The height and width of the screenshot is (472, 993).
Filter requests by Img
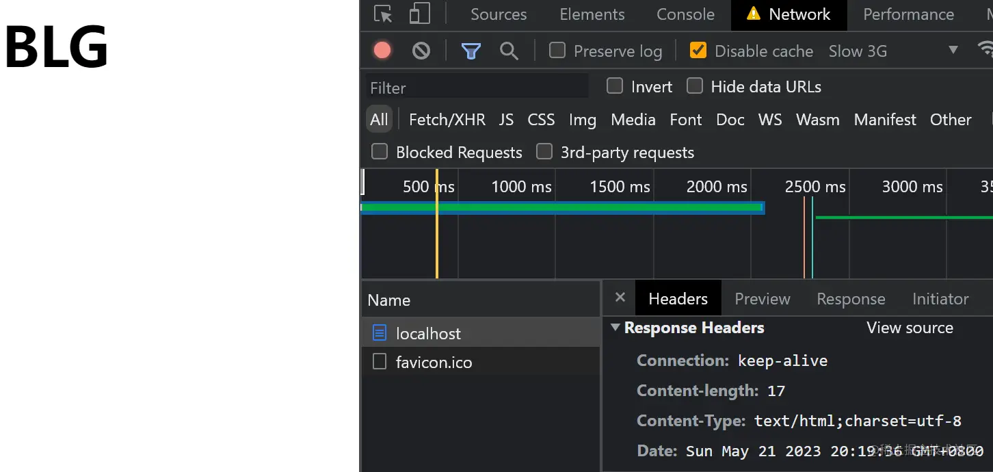583,120
